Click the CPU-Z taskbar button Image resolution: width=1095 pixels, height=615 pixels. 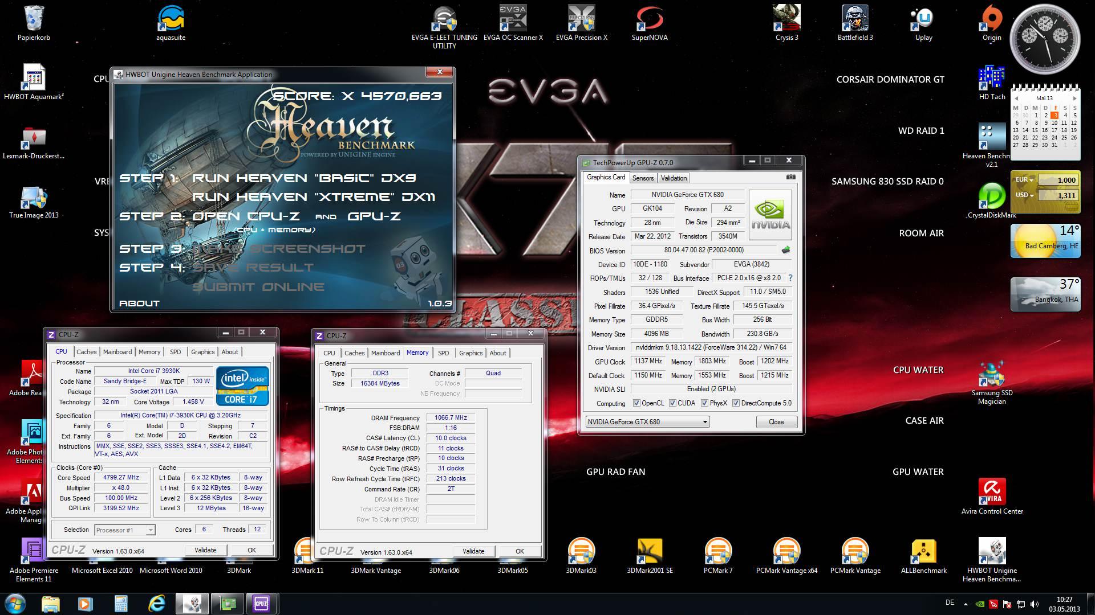point(261,603)
